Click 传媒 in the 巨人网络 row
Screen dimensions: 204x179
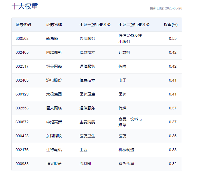click(x=122, y=108)
